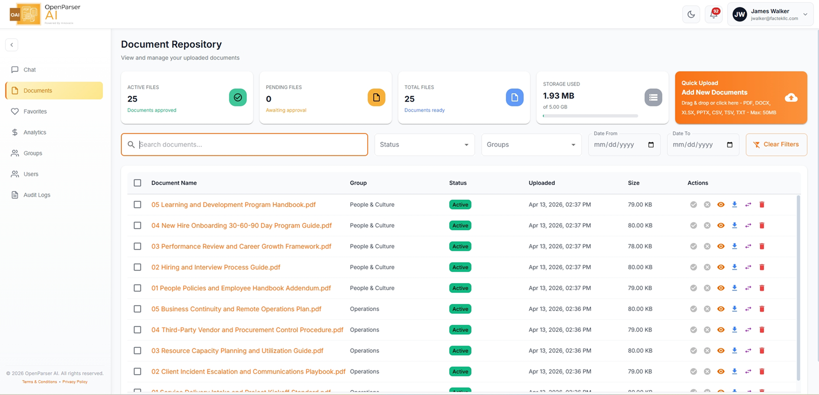Image resolution: width=819 pixels, height=395 pixels.
Task: Preview 03 Performance Review Framework with eye icon
Action: [x=721, y=246]
